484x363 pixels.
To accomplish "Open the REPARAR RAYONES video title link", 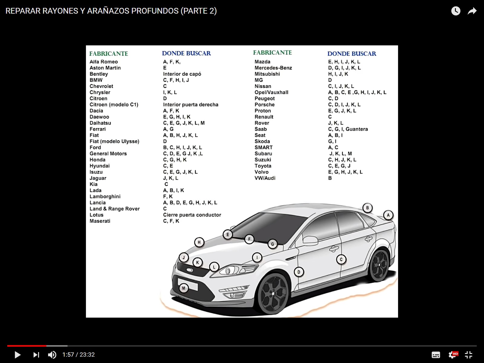I will [111, 11].
